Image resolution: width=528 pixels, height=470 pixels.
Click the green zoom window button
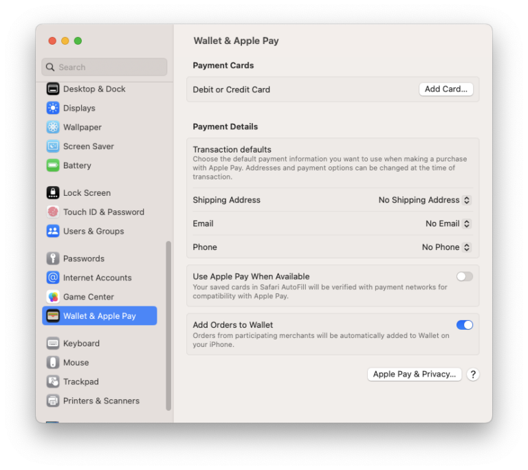tap(78, 41)
